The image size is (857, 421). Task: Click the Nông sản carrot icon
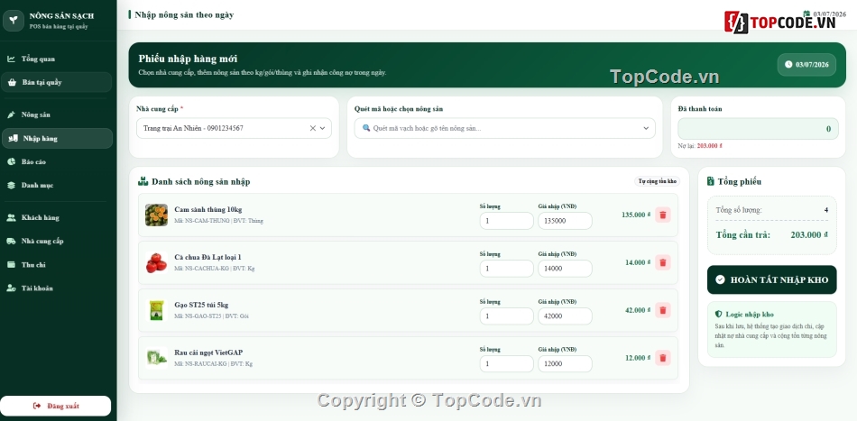point(11,114)
